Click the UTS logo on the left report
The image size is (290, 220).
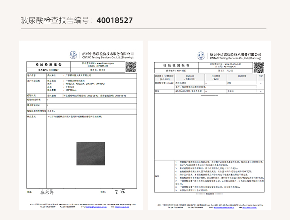coord(74,55)
